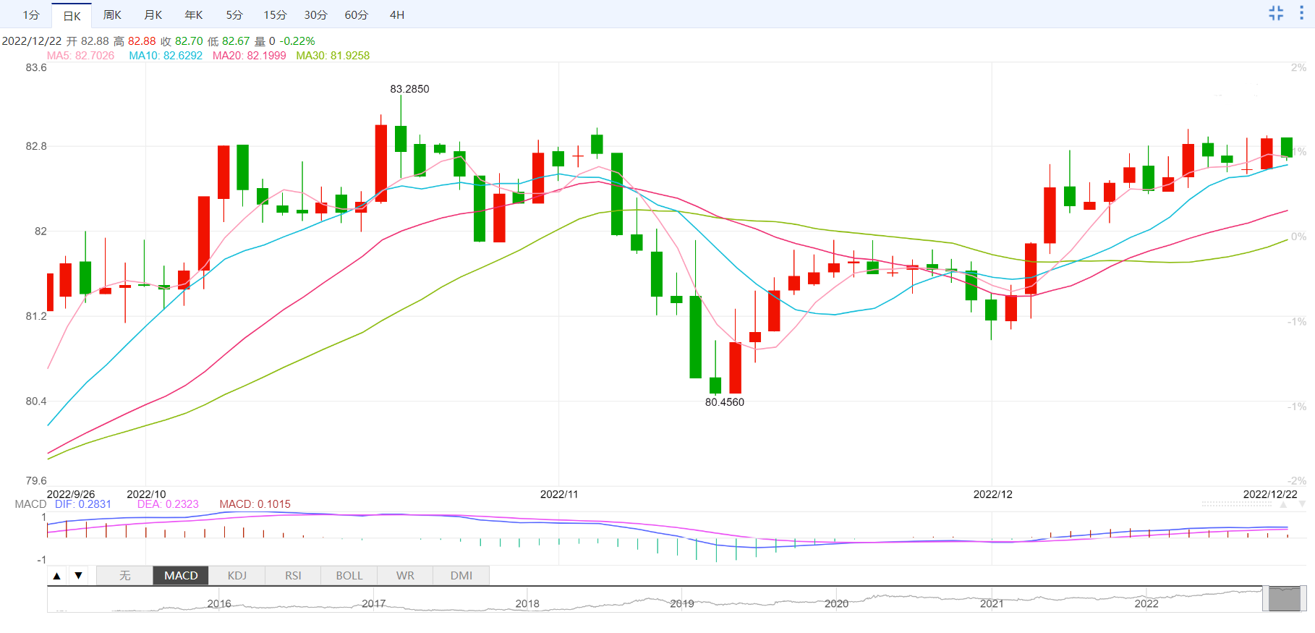Select the 30分 interval tab
This screenshot has height=633, width=1315.
pyautogui.click(x=315, y=14)
